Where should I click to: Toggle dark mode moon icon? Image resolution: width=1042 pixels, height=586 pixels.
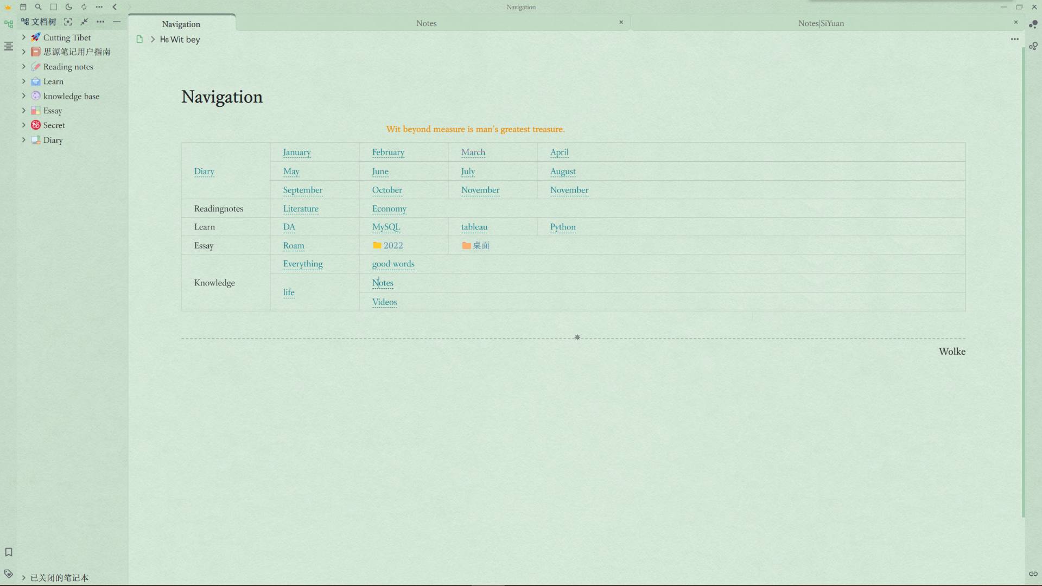69,7
